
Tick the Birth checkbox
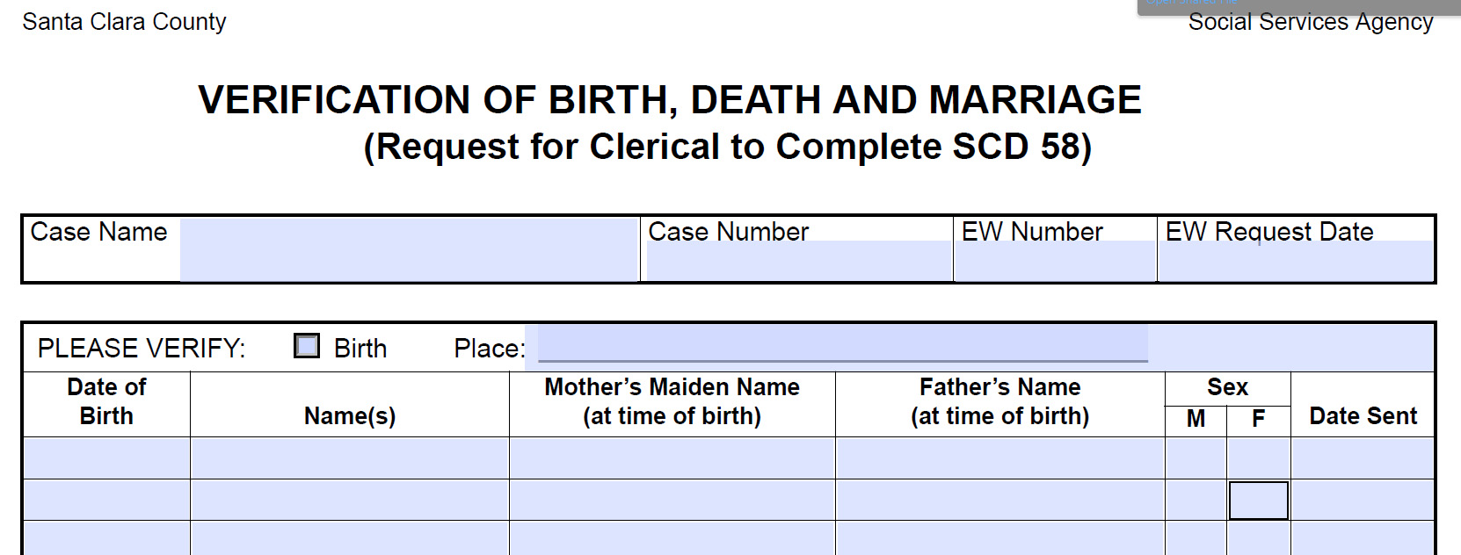307,346
